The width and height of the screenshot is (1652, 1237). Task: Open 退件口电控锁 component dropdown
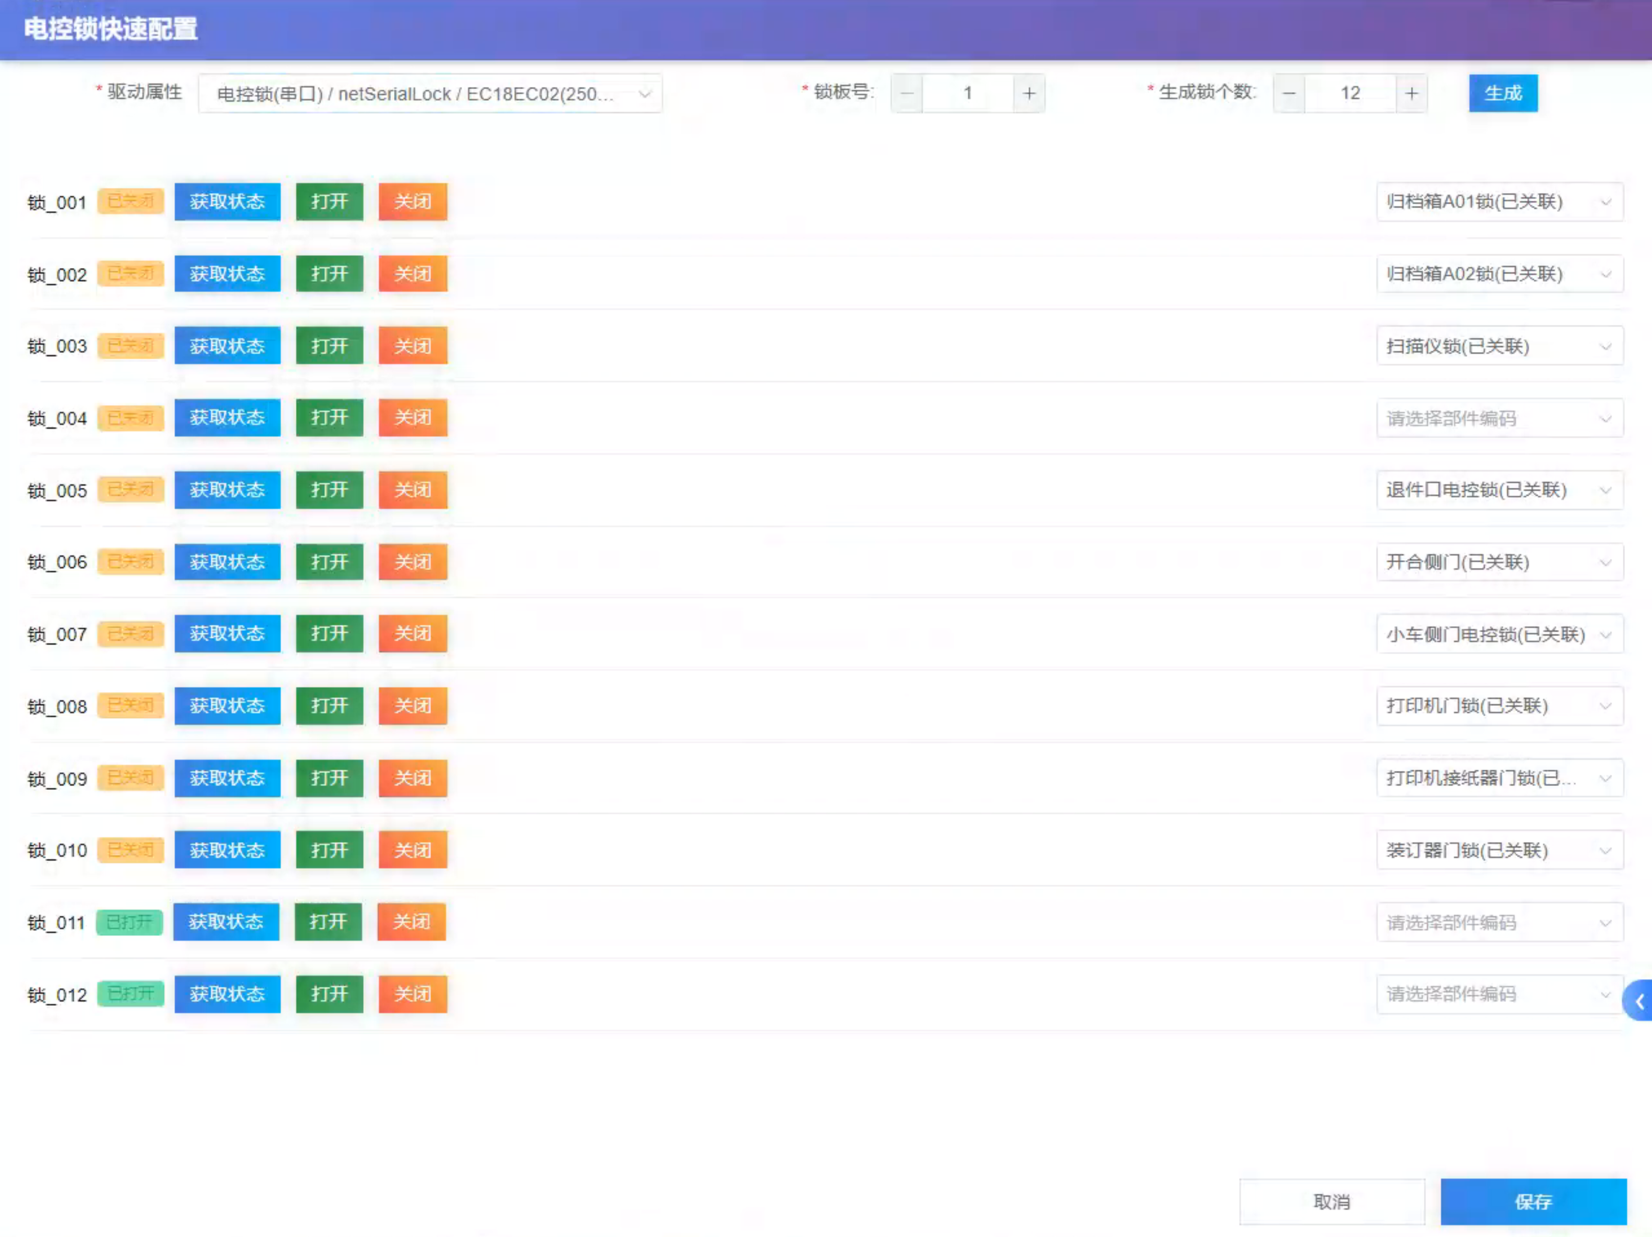coord(1500,490)
